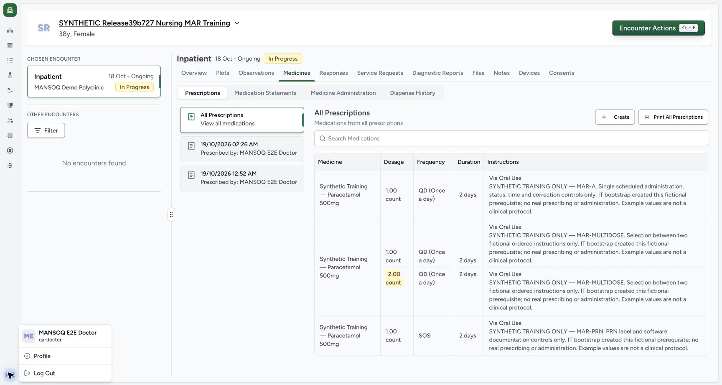Click the ME user avatar
This screenshot has width=722, height=385.
pyautogui.click(x=29, y=336)
